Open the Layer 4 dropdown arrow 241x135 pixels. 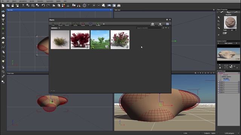click(x=239, y=85)
